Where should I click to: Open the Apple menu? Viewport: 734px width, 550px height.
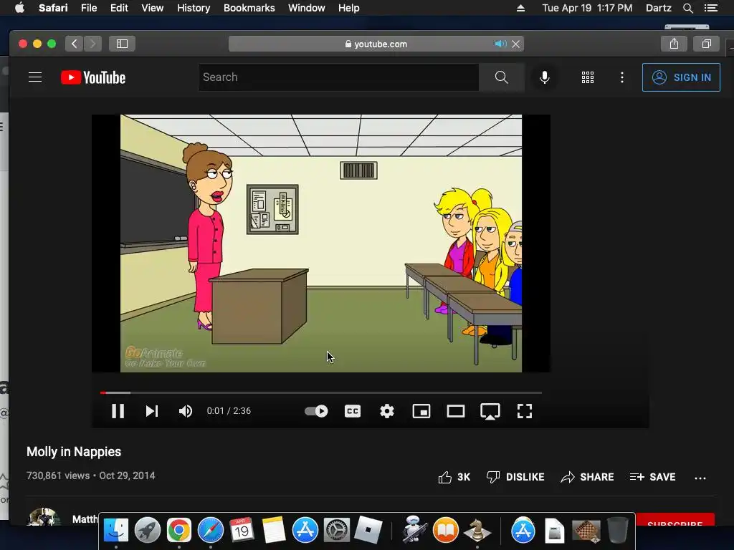point(19,8)
